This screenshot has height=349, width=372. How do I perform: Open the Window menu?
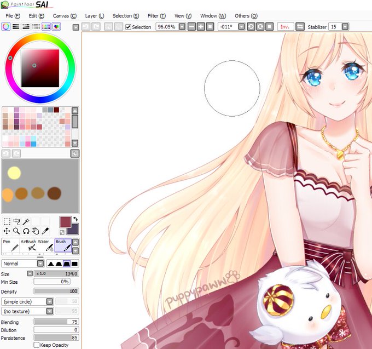[x=213, y=16]
